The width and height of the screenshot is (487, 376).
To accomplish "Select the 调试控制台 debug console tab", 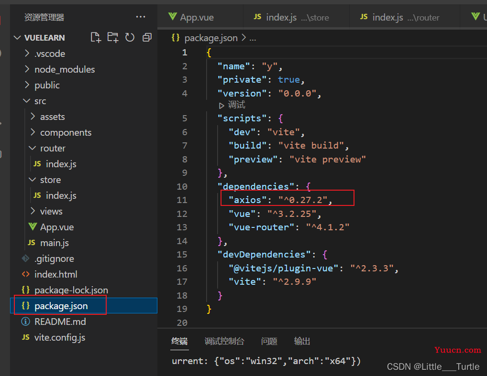I will click(x=224, y=341).
